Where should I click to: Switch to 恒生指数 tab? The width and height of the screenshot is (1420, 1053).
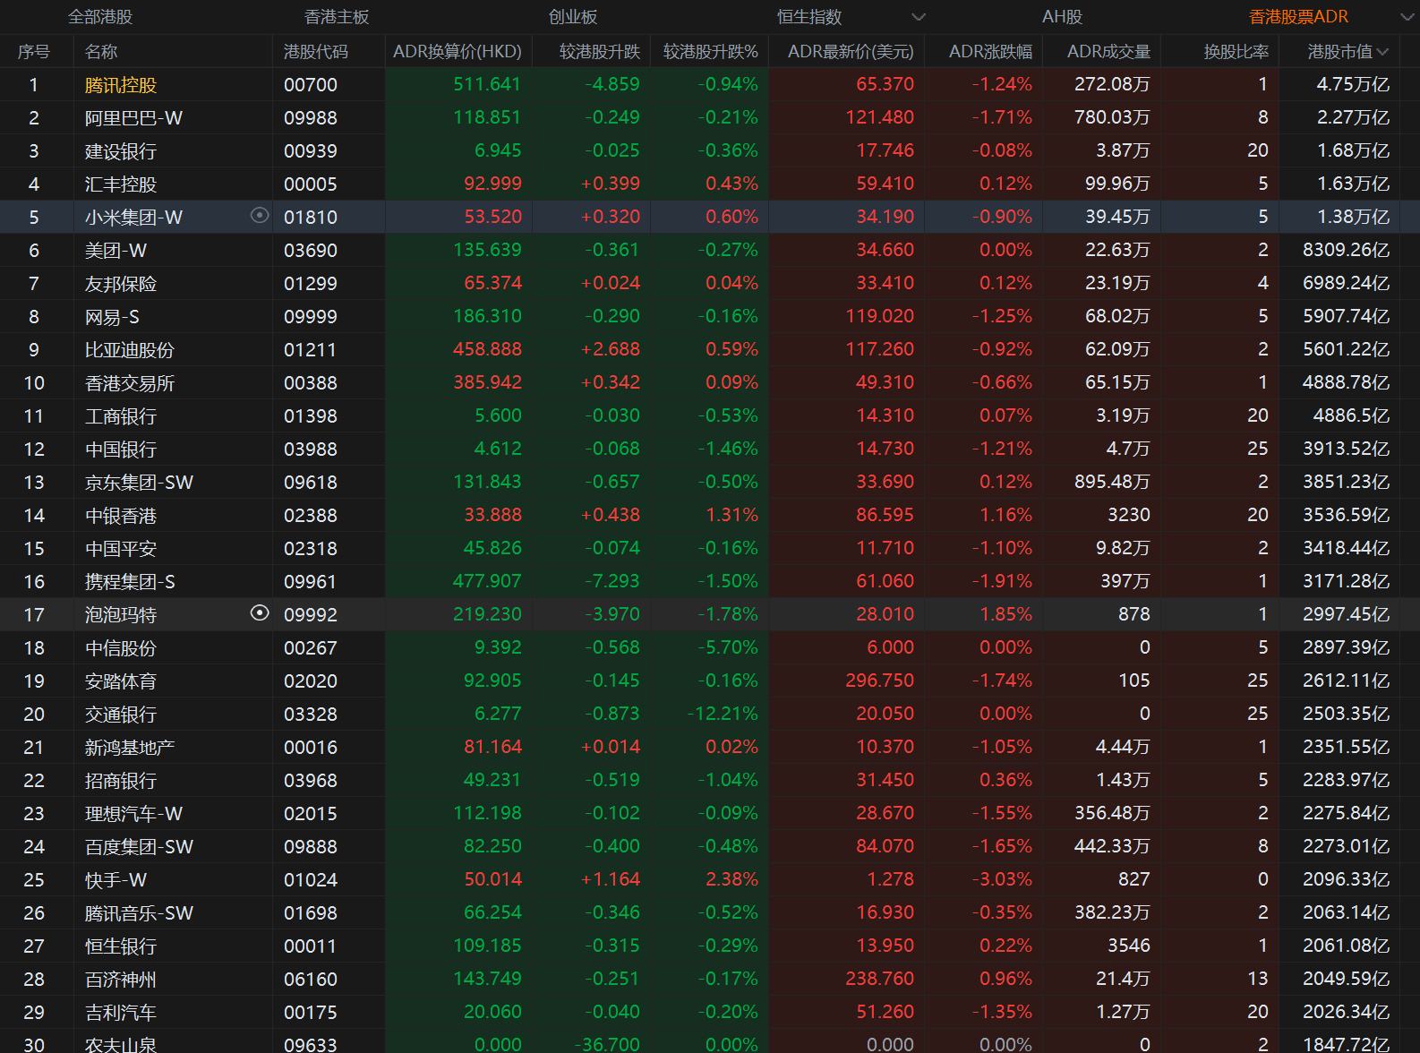pos(809,17)
